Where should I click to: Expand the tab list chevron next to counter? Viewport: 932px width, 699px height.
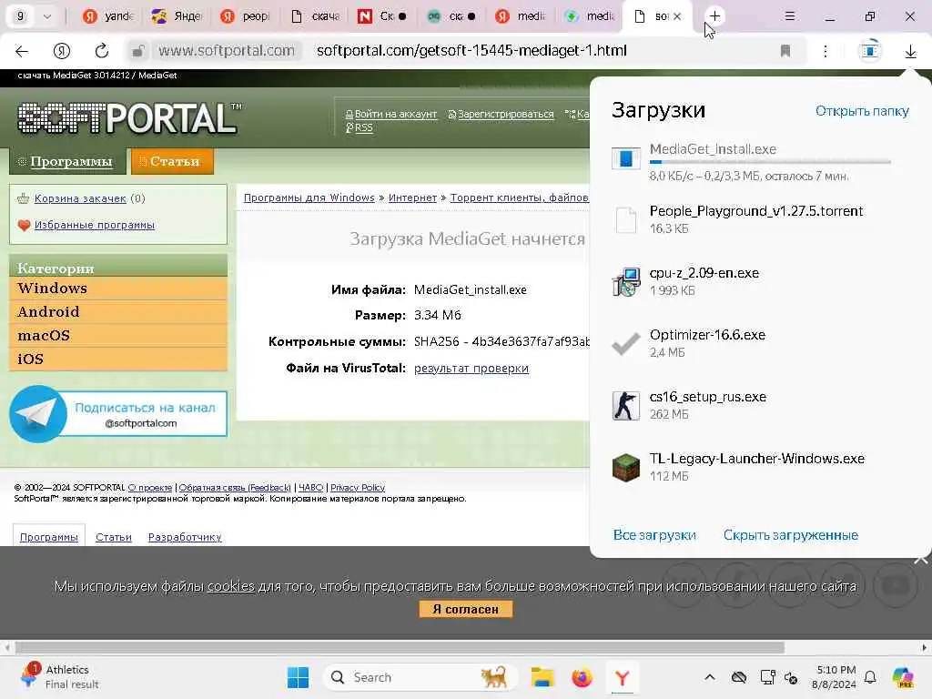pyautogui.click(x=47, y=16)
